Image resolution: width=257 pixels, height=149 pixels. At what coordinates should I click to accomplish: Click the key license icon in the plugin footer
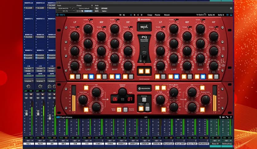click(223, 117)
